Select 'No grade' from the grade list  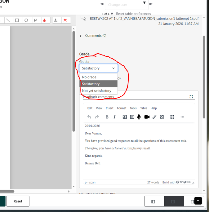point(89,77)
